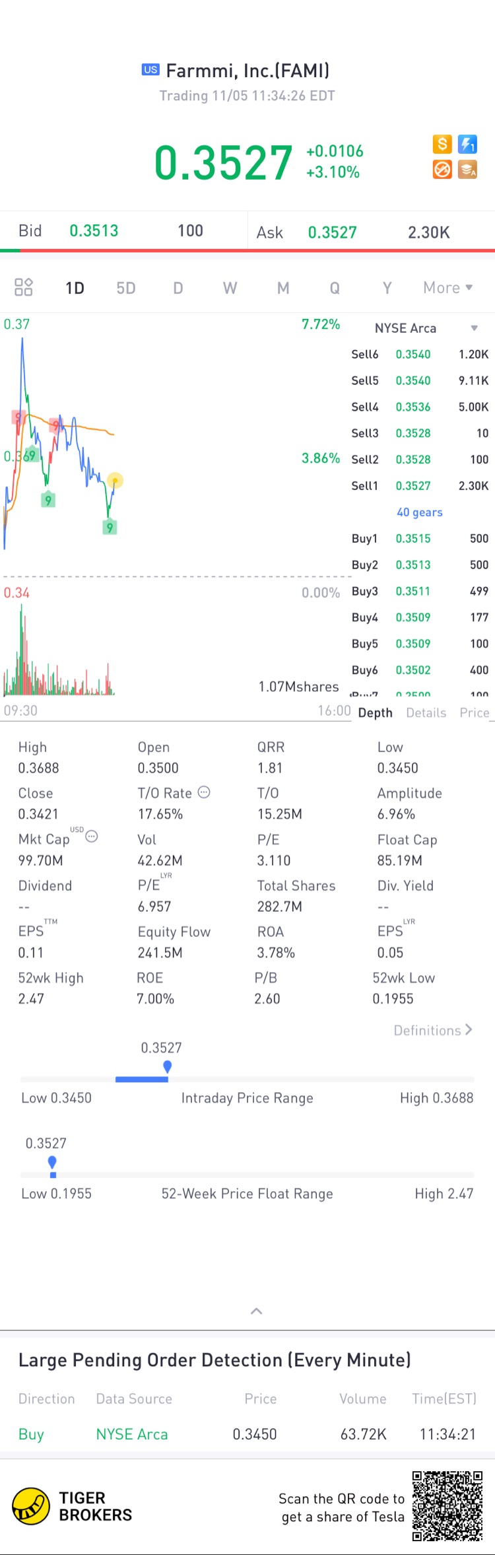Viewport: 495px width, 1555px height.
Task: Tap the yellow current-price dot on chart
Action: (x=115, y=480)
